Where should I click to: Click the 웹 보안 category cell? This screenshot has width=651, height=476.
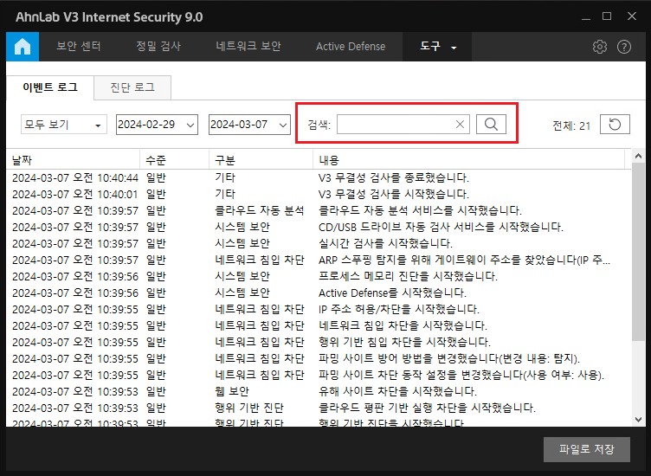pos(232,391)
